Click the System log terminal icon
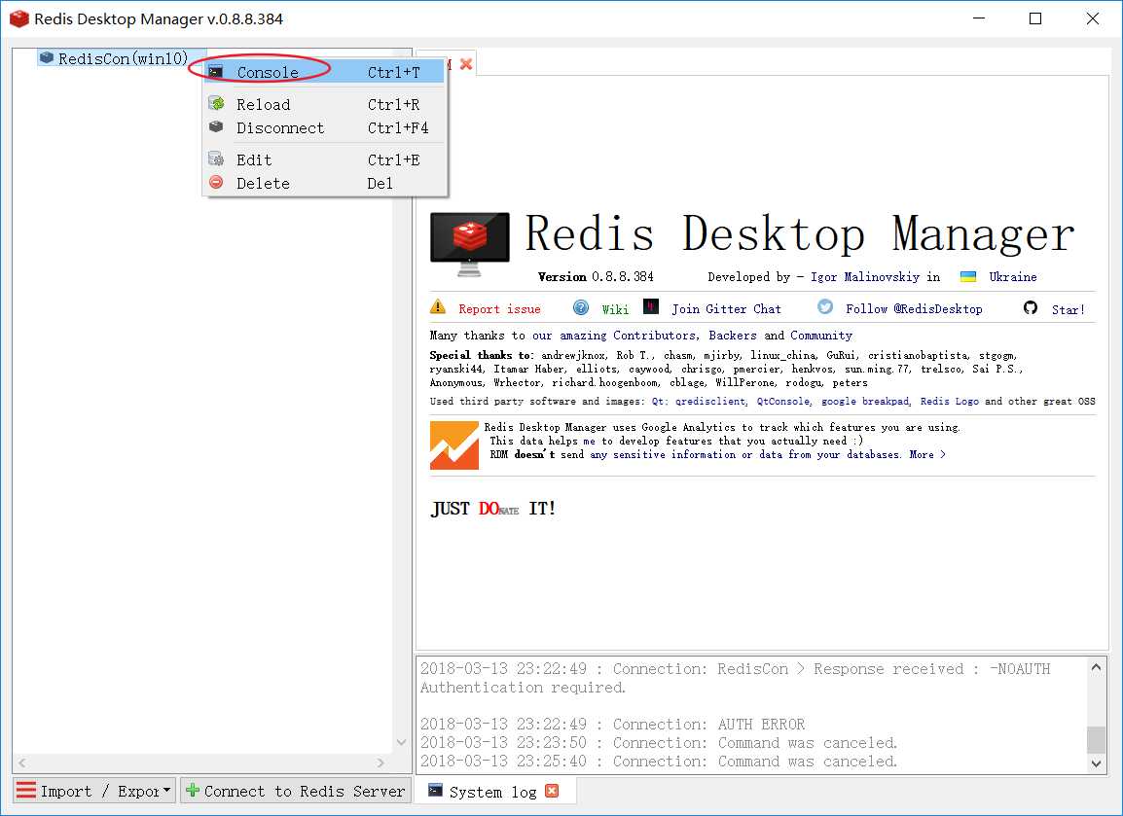 click(435, 790)
